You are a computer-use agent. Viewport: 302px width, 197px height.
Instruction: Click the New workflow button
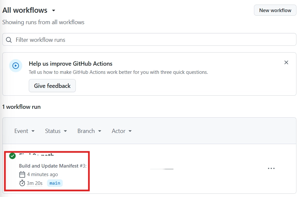click(275, 10)
